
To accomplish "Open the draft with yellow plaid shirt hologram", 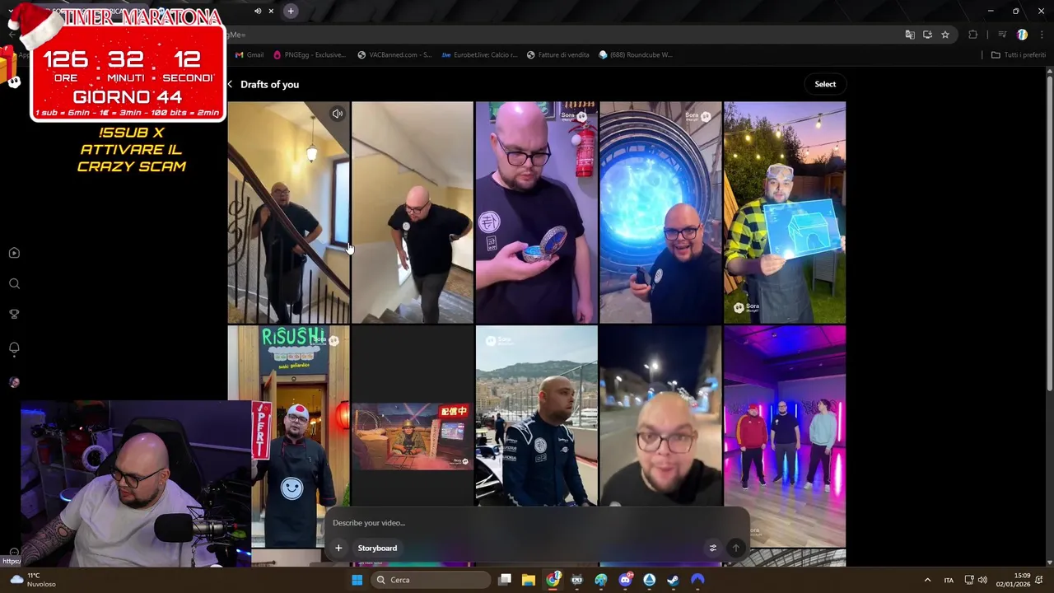I will coord(785,212).
